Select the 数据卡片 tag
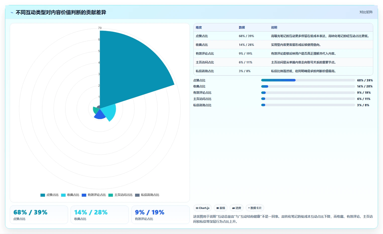Image resolution: width=383 pixels, height=234 pixels. click(255, 208)
